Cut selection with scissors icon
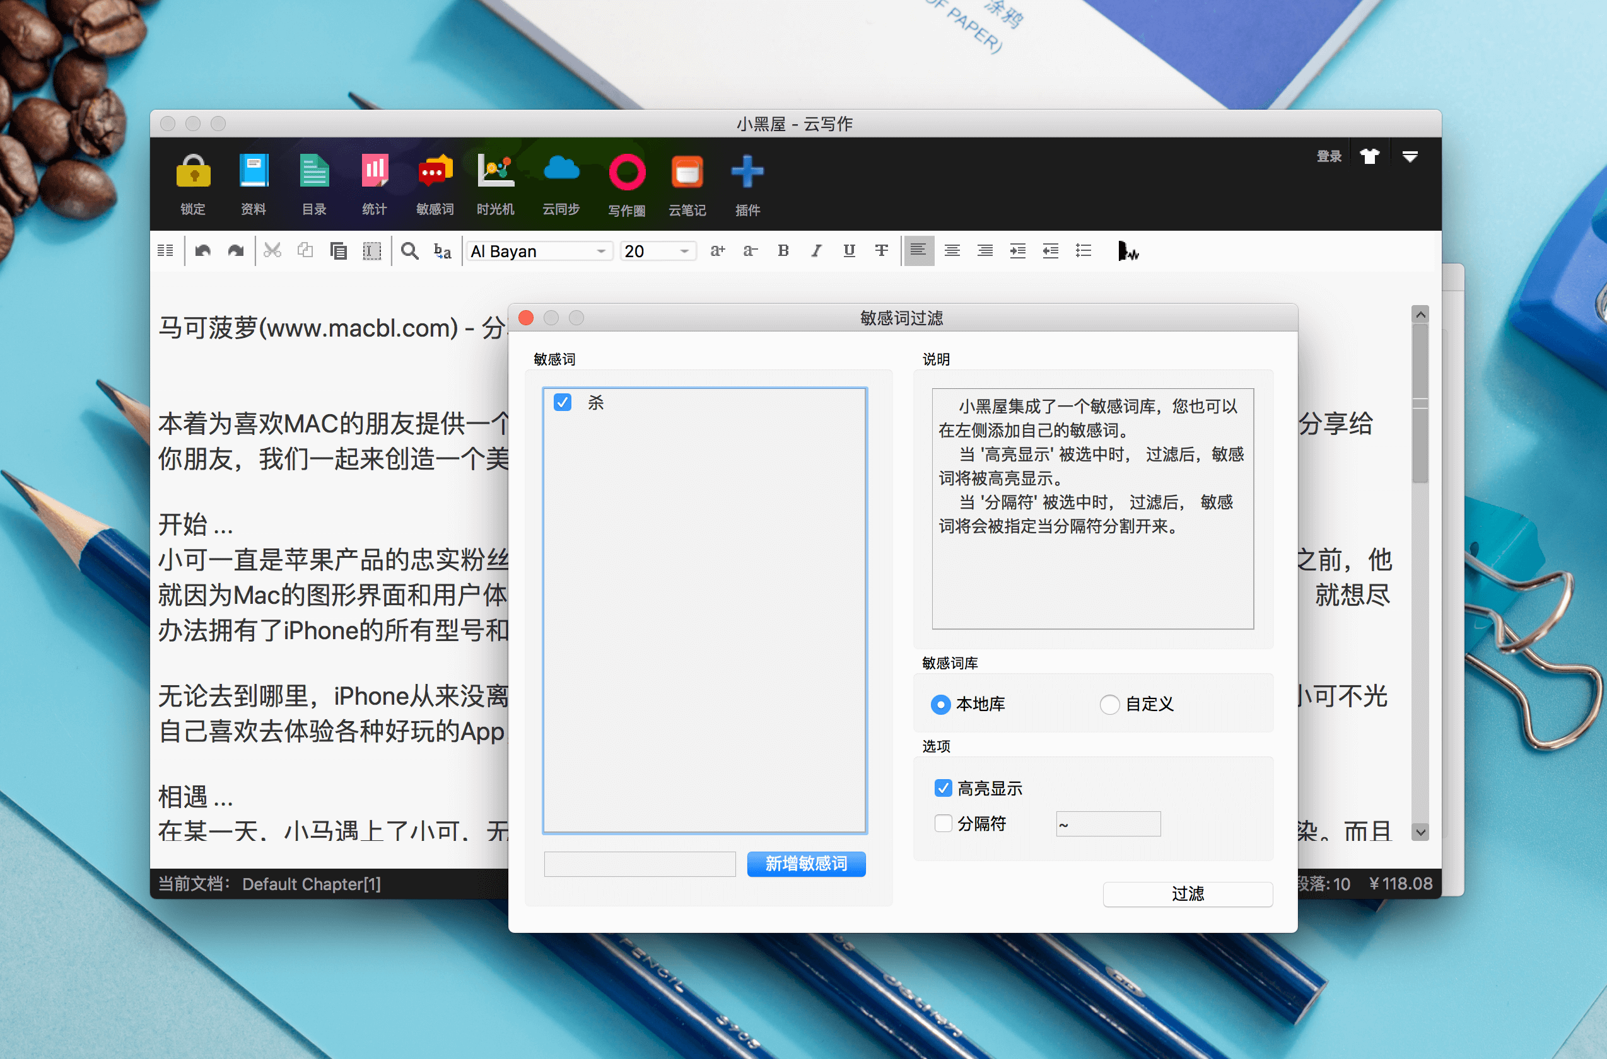Viewport: 1607px width, 1059px height. pos(272,252)
